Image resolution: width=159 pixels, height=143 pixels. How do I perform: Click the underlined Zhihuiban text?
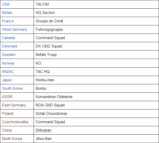(43, 130)
